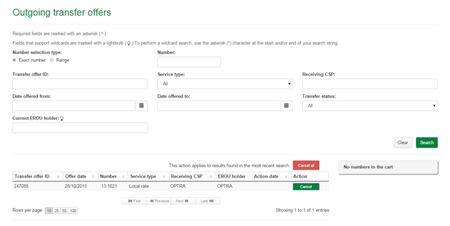Set rows per page to 100
450x226 pixels.
(x=73, y=211)
